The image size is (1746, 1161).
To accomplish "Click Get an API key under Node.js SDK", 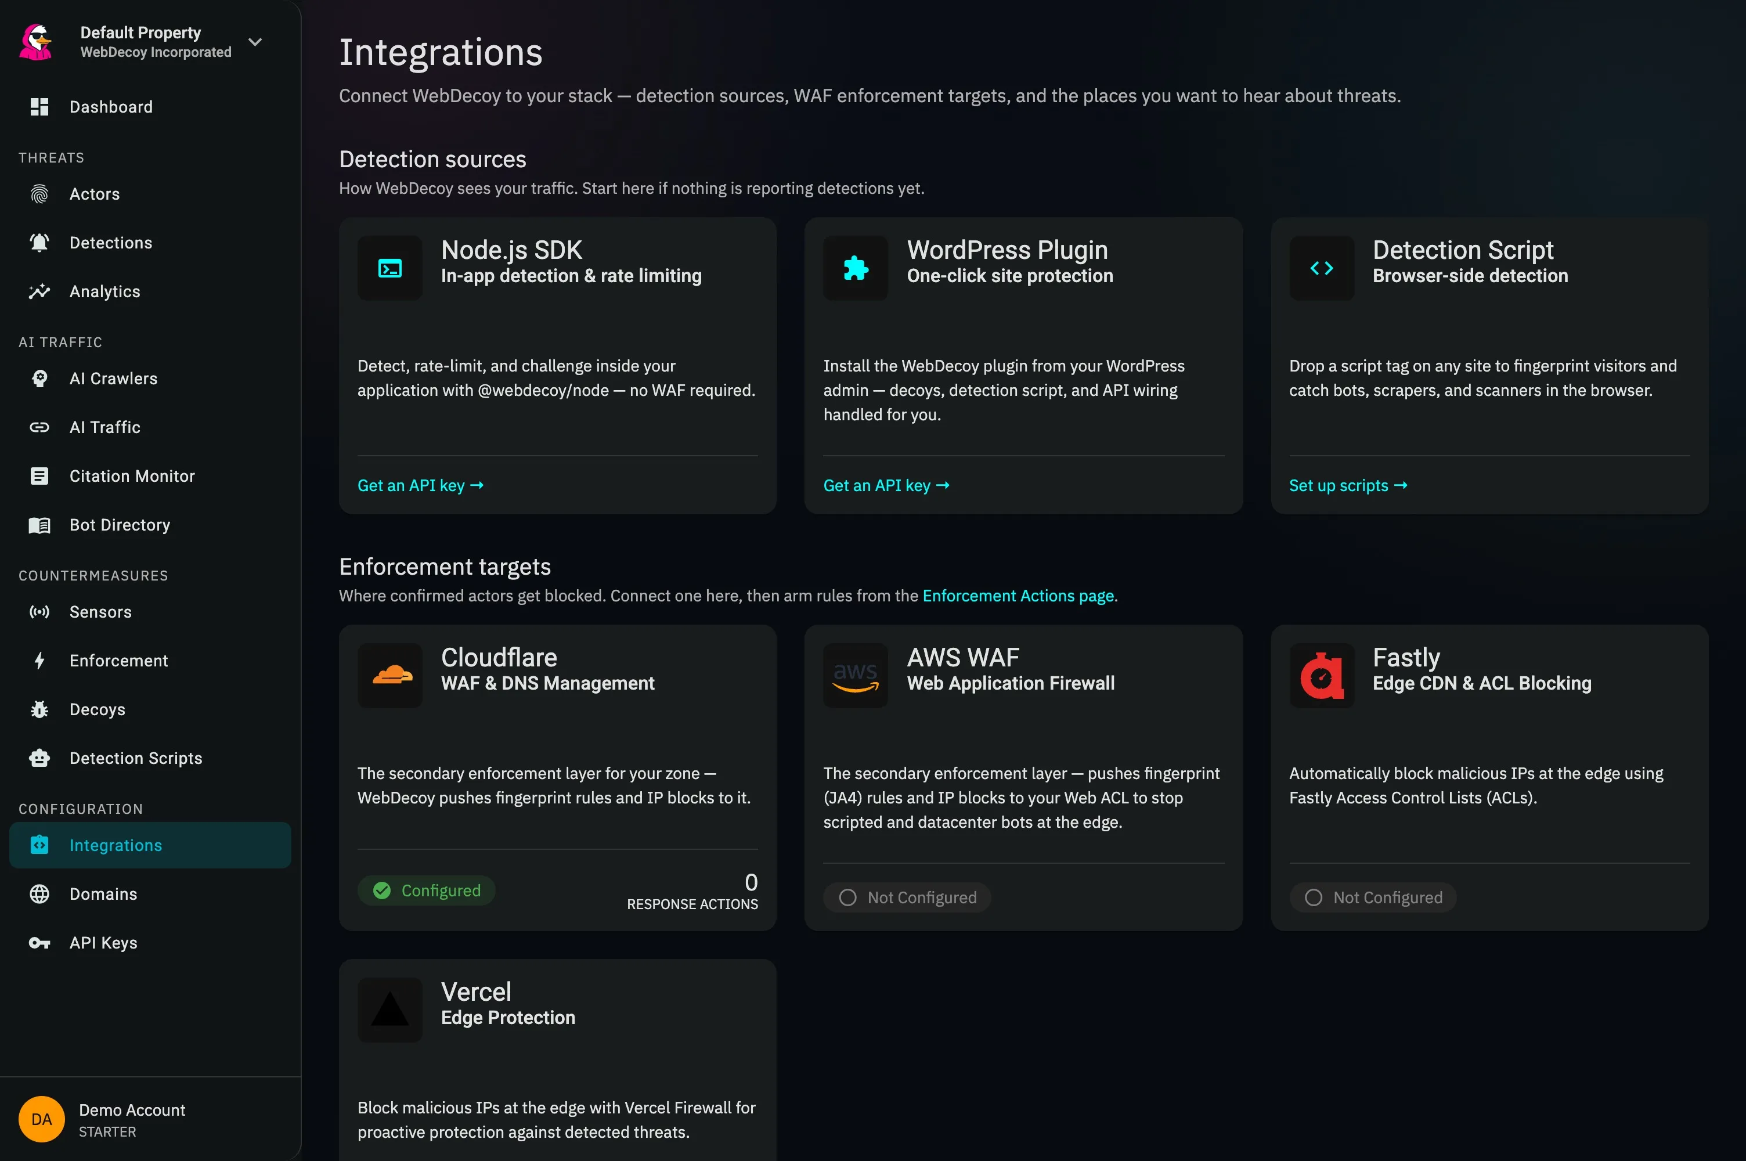I will coord(420,486).
